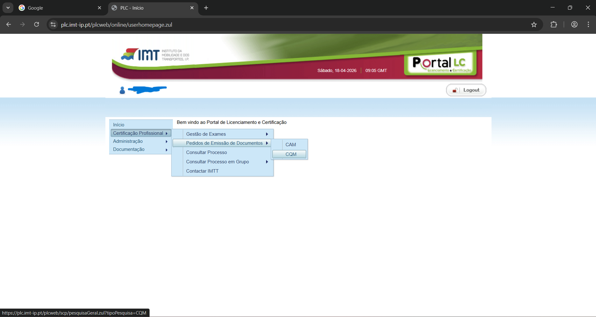This screenshot has width=596, height=317.
Task: Open Certificação Profissional menu
Action: coord(141,133)
